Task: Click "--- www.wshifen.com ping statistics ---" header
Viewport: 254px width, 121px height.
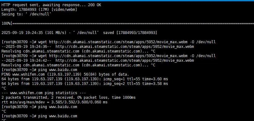Action: point(44,93)
